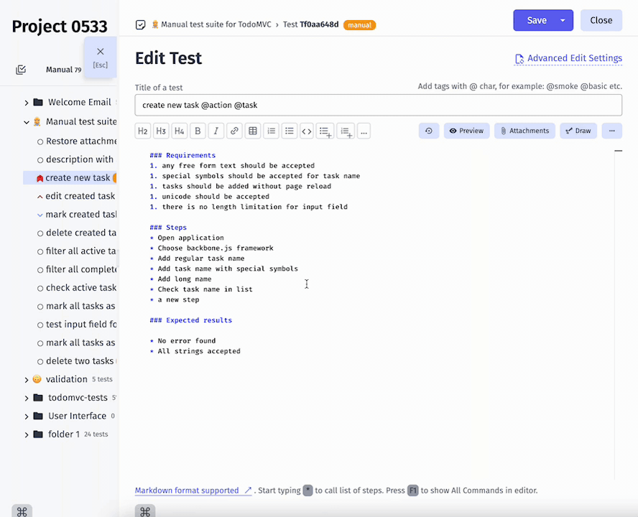Insert a numbered list
The image size is (638, 517).
pyautogui.click(x=271, y=131)
